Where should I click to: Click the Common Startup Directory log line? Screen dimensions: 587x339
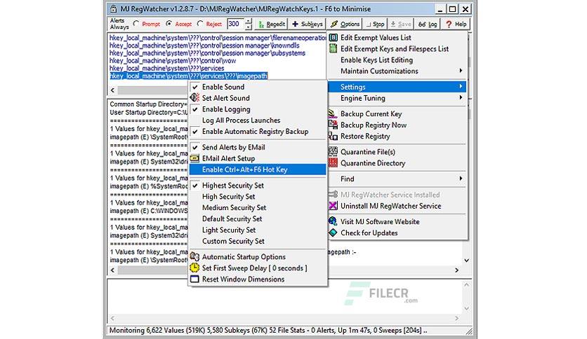[x=148, y=104]
